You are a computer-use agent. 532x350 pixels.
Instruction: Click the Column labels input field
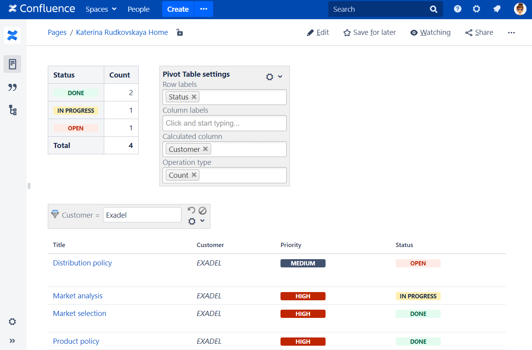point(224,123)
